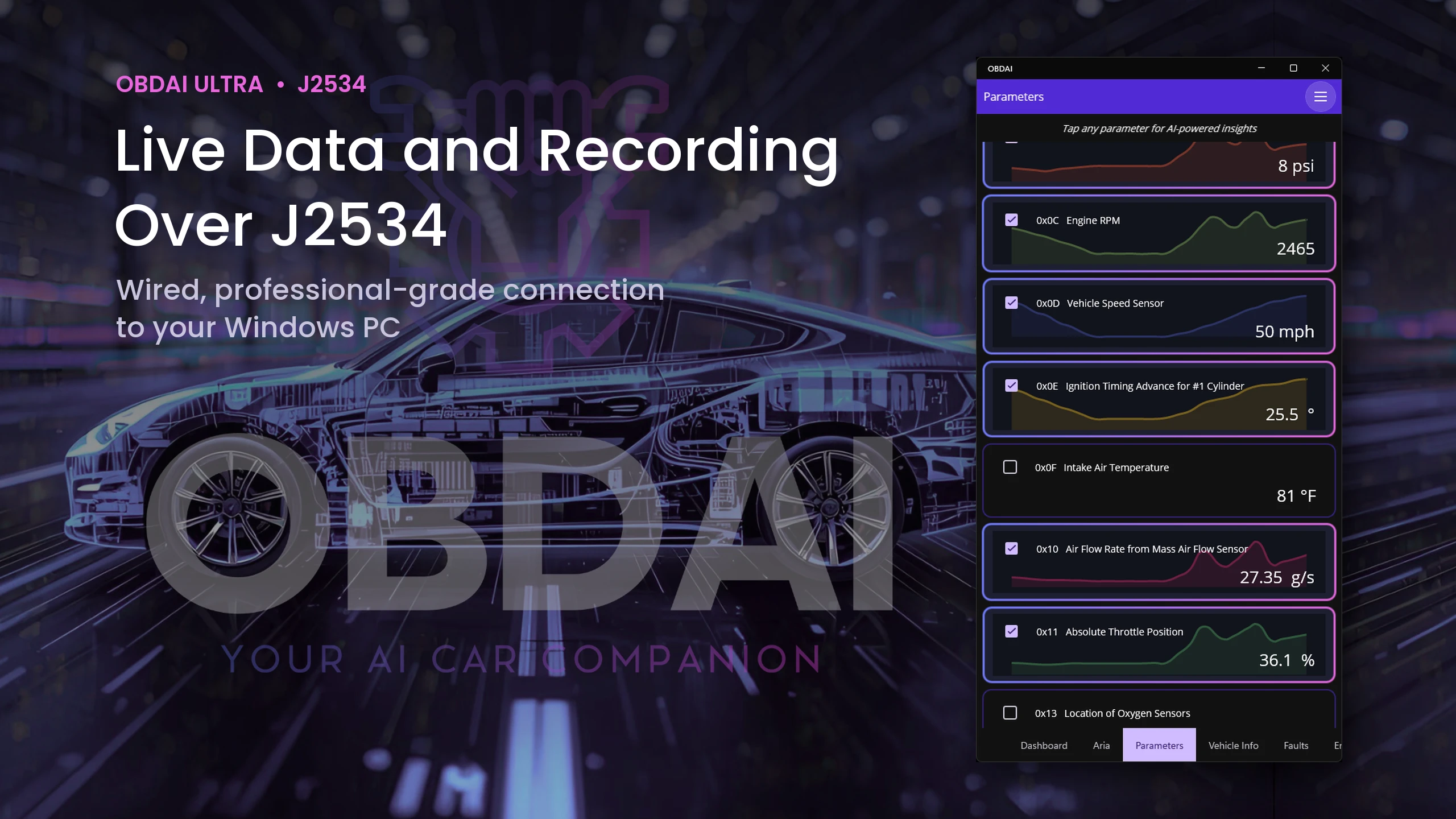The height and width of the screenshot is (819, 1456).
Task: Open the Aria tab
Action: tap(1101, 745)
